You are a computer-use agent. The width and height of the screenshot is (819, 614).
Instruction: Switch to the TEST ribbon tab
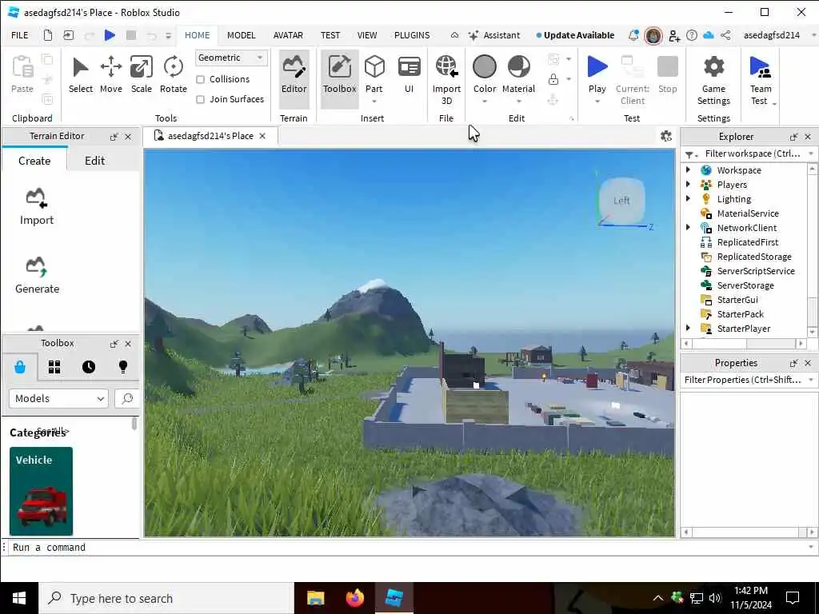(x=330, y=35)
